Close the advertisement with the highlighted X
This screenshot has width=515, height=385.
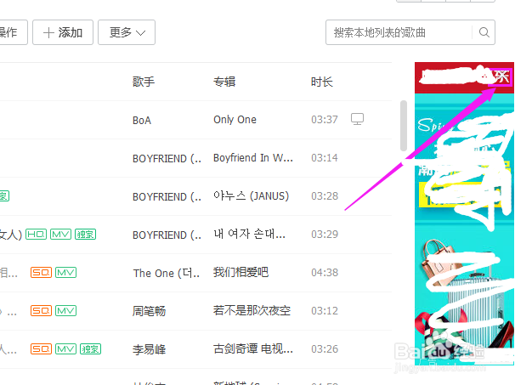coord(501,77)
